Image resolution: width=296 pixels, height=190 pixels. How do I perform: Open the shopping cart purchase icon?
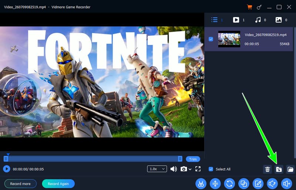249,7
